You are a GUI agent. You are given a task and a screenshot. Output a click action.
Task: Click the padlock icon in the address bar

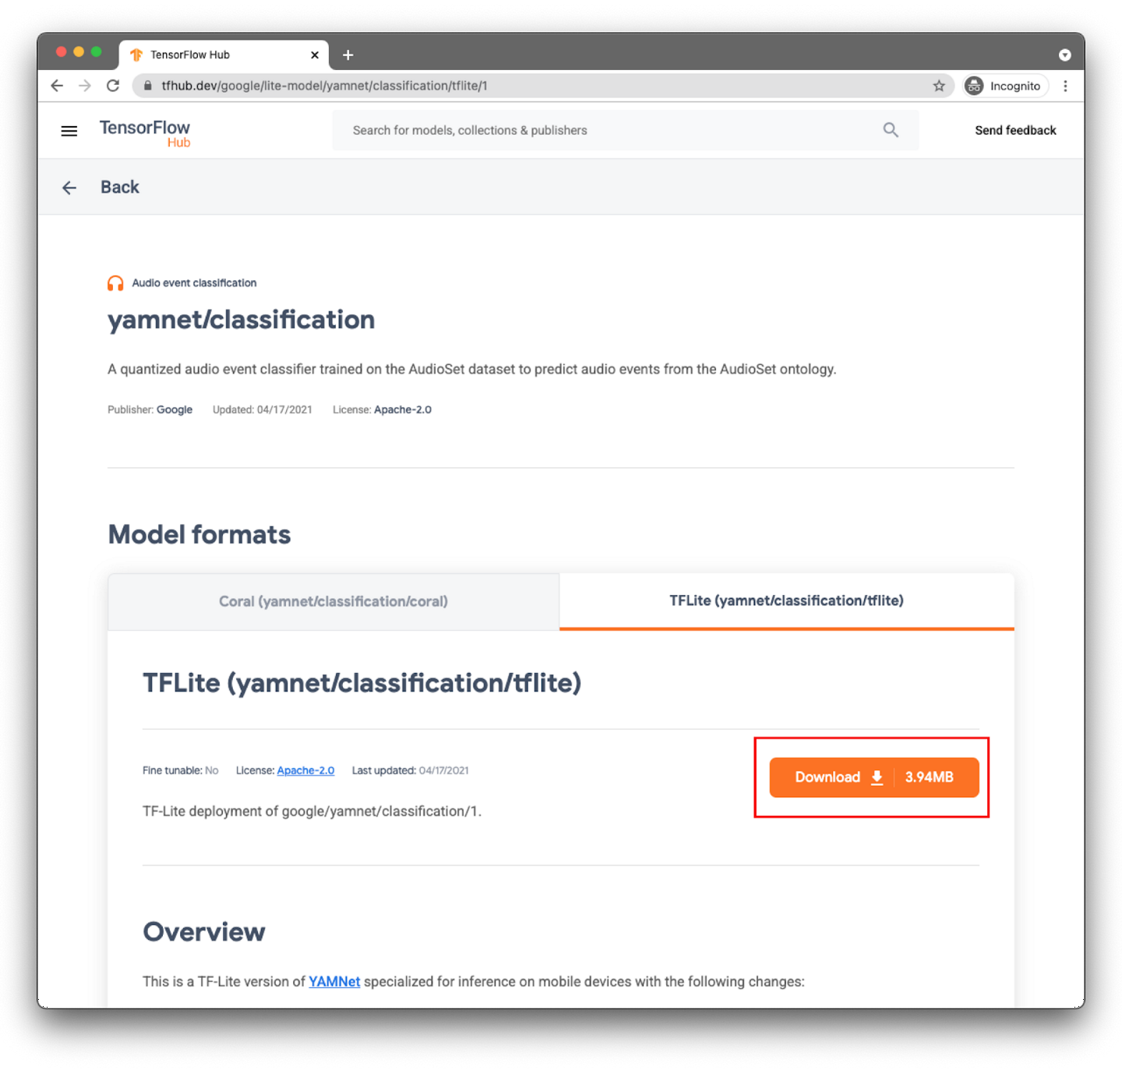pos(147,86)
